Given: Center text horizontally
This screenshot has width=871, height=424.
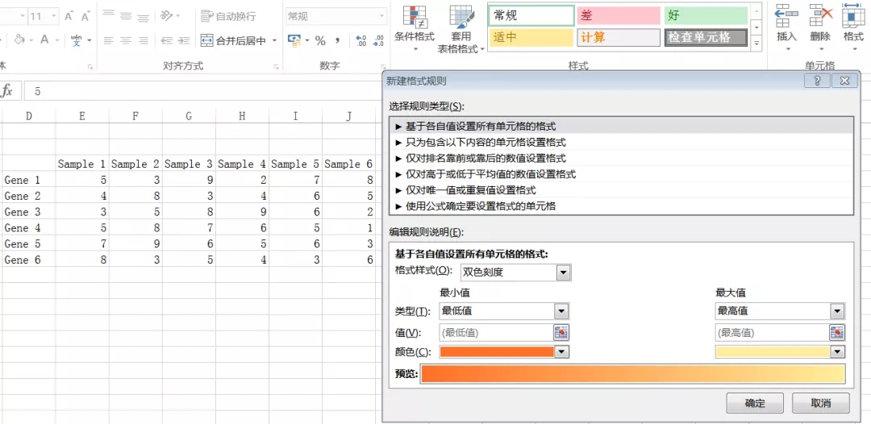Looking at the screenshot, I should pos(126,40).
